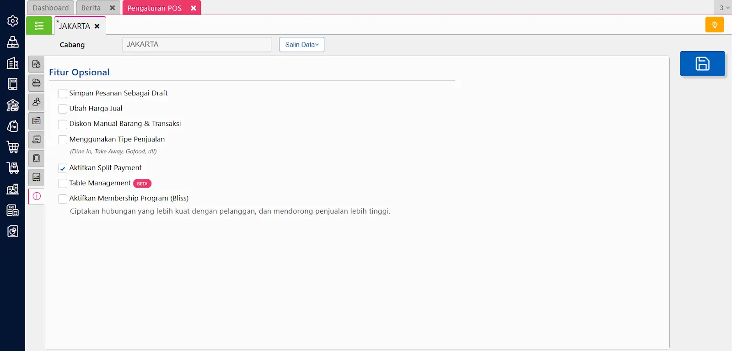Uncheck Aktifkan Split Payment
This screenshot has height=351, width=732.
click(x=63, y=168)
